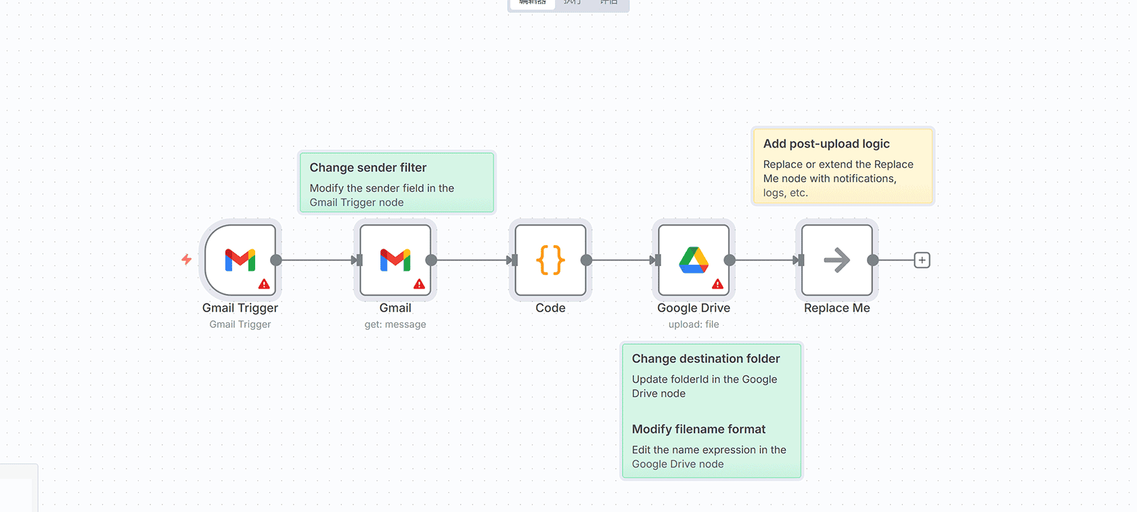Click the Google Drive node output connector

point(730,260)
